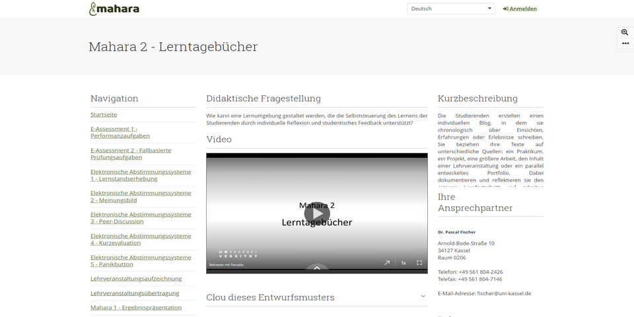Click the Kurzbeschreibung heading
The width and height of the screenshot is (634, 317).
[x=477, y=98]
